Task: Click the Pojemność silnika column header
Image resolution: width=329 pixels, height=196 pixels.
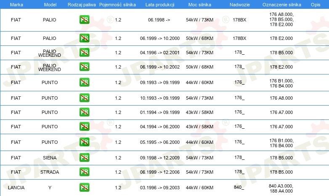Action: pyautogui.click(x=117, y=5)
